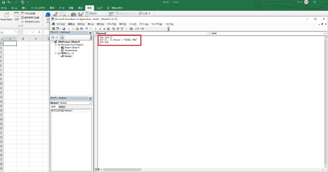This screenshot has height=172, width=328.
Task: Select Sheet1 (Sheet1) in project tree
Action: [x=72, y=48]
